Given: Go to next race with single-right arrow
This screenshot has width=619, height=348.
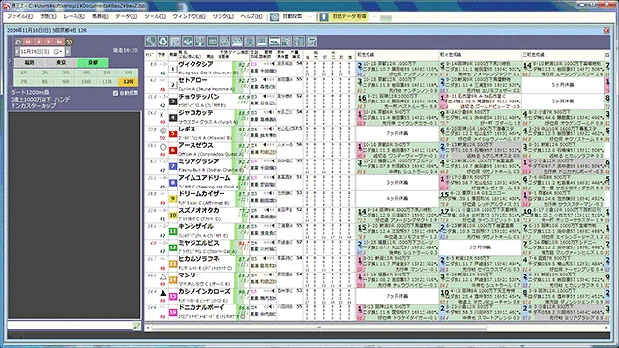Looking at the screenshot, I should (x=48, y=42).
